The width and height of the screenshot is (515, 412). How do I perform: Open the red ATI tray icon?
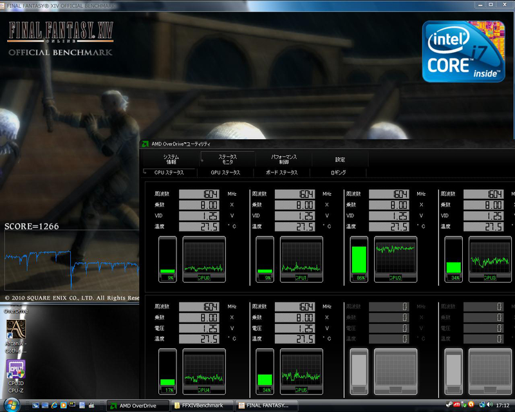pos(456,405)
